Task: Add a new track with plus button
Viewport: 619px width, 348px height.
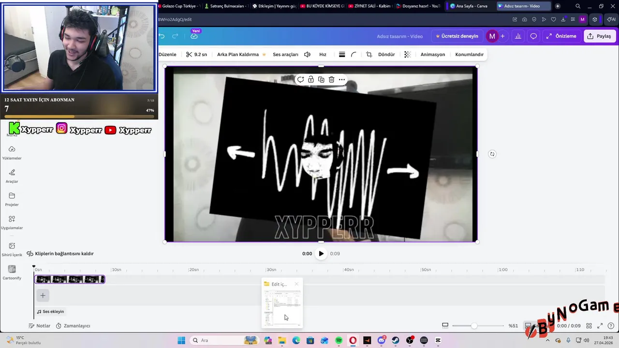Action: click(43, 295)
